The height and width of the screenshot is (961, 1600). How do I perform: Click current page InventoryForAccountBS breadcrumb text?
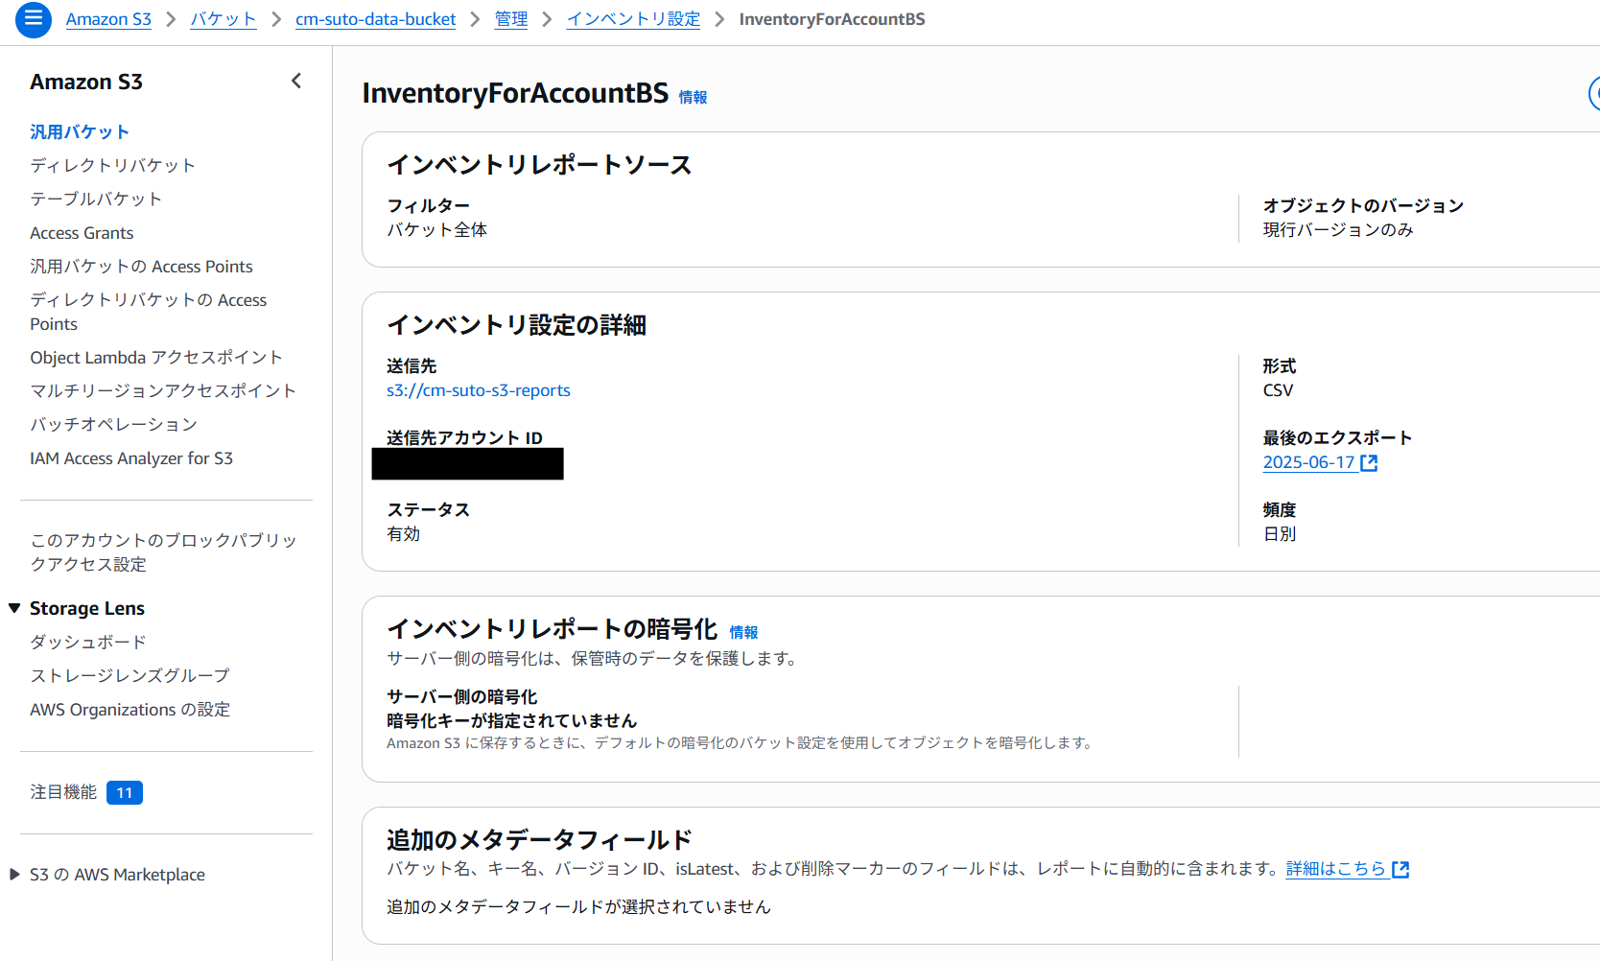[x=832, y=19]
